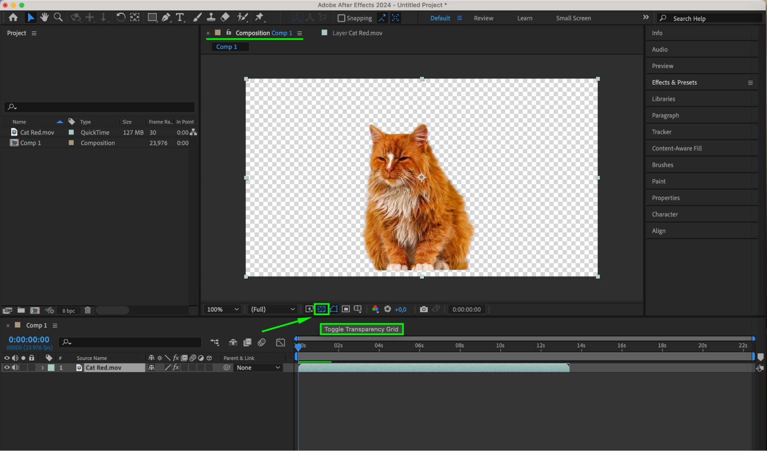
Task: Select the Hand tool
Action: tap(44, 17)
